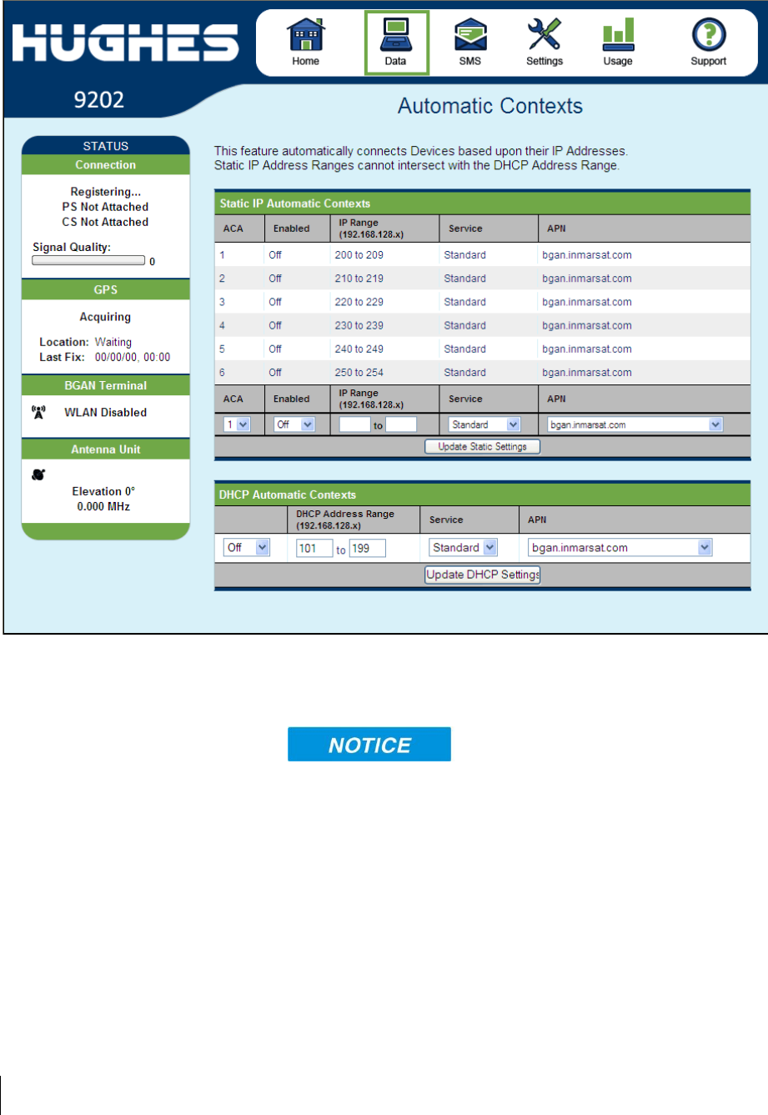Viewport: 768px width, 1115px height.
Task: Click the static IP range start field
Action: coord(354,424)
